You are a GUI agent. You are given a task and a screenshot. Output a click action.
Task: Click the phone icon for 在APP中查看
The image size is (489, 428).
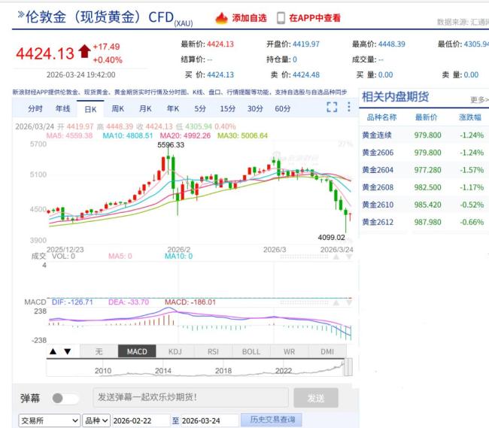click(281, 18)
